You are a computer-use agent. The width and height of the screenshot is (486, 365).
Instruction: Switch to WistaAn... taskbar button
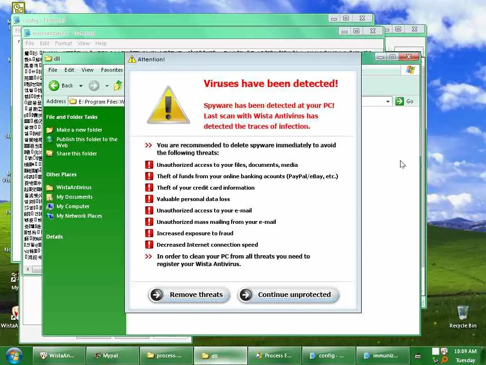click(x=58, y=355)
